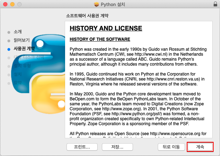The width and height of the screenshot is (220, 156).
Task: Click the paragraph starting 'In May 2000'
Action: [x=137, y=109]
